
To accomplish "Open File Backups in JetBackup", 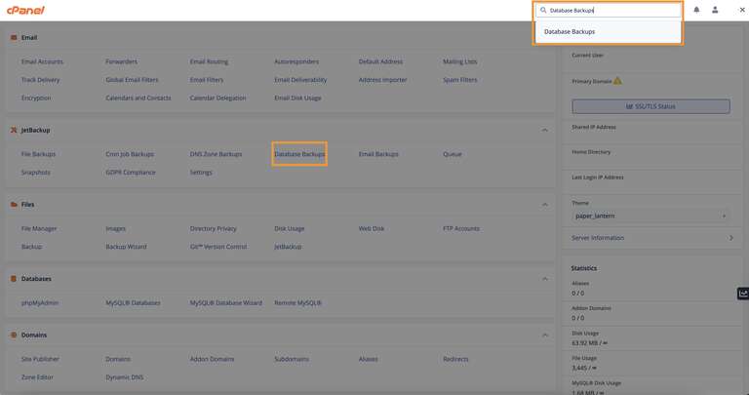I will (38, 154).
